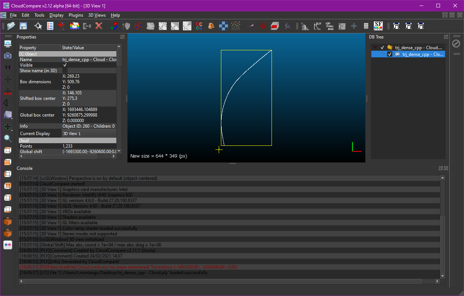Open the Tools menu
Viewport: 464px width, 296px height.
click(39, 15)
